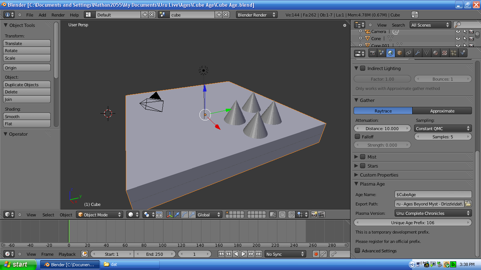The image size is (481, 270).
Task: Enable the Stars checkbox
Action: [363, 166]
